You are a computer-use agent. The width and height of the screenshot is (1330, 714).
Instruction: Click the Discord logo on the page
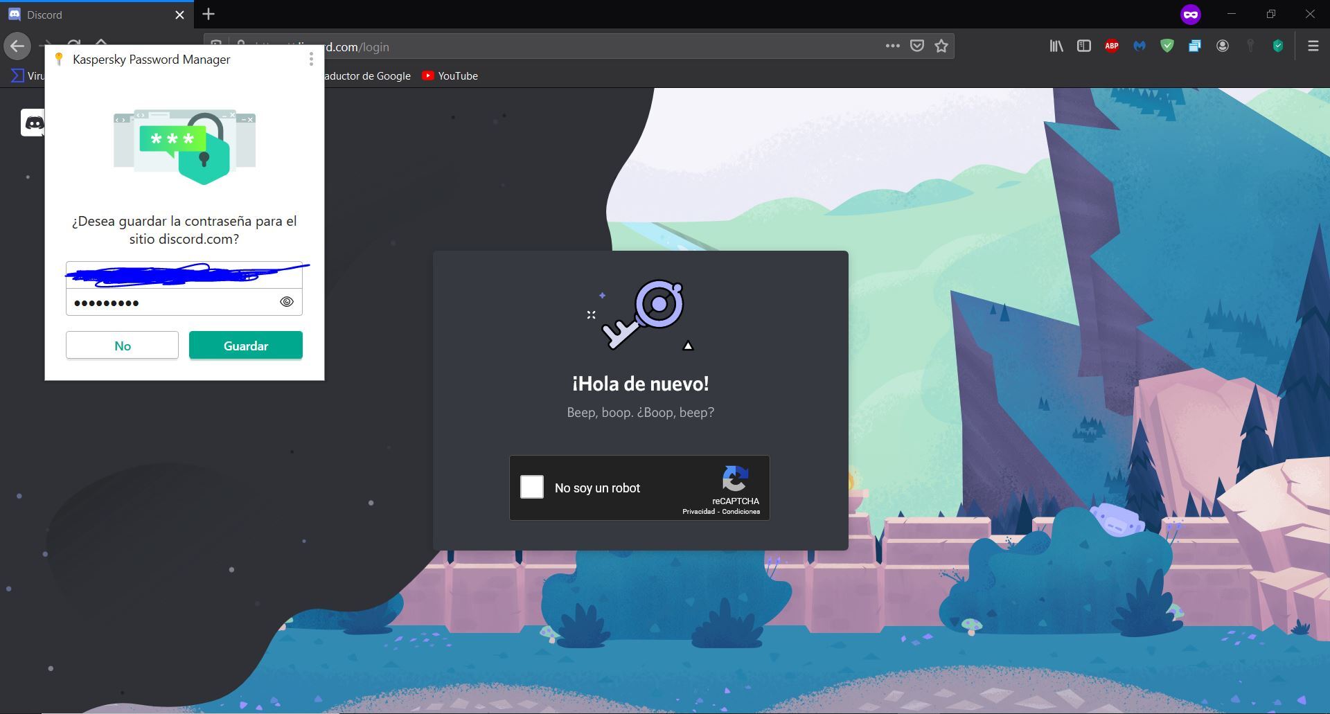(33, 123)
